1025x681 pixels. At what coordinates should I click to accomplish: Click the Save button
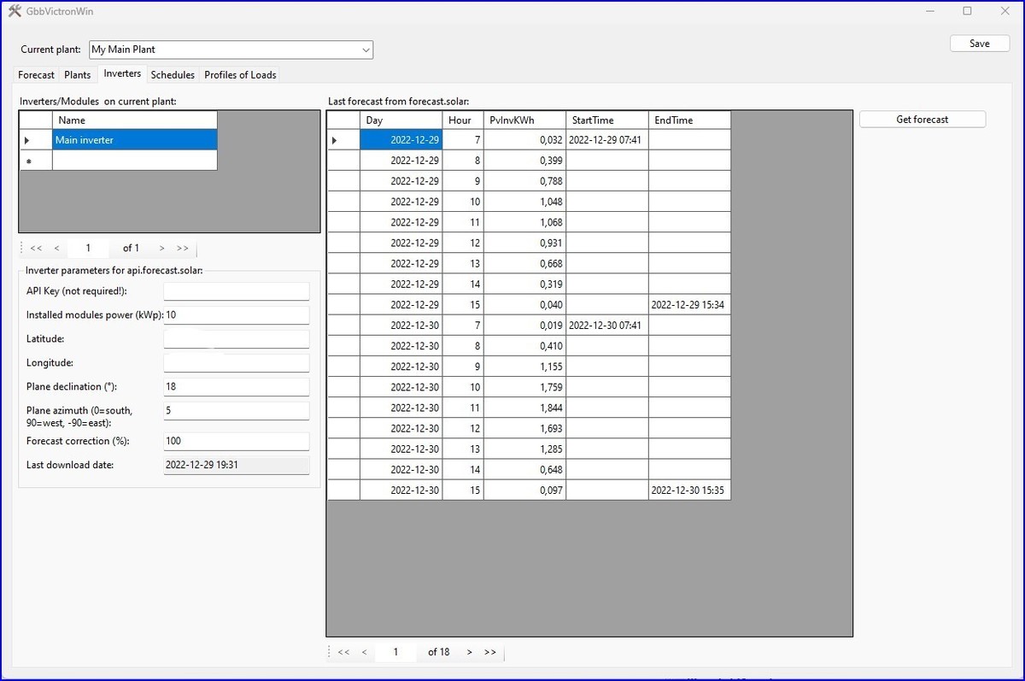(x=979, y=44)
